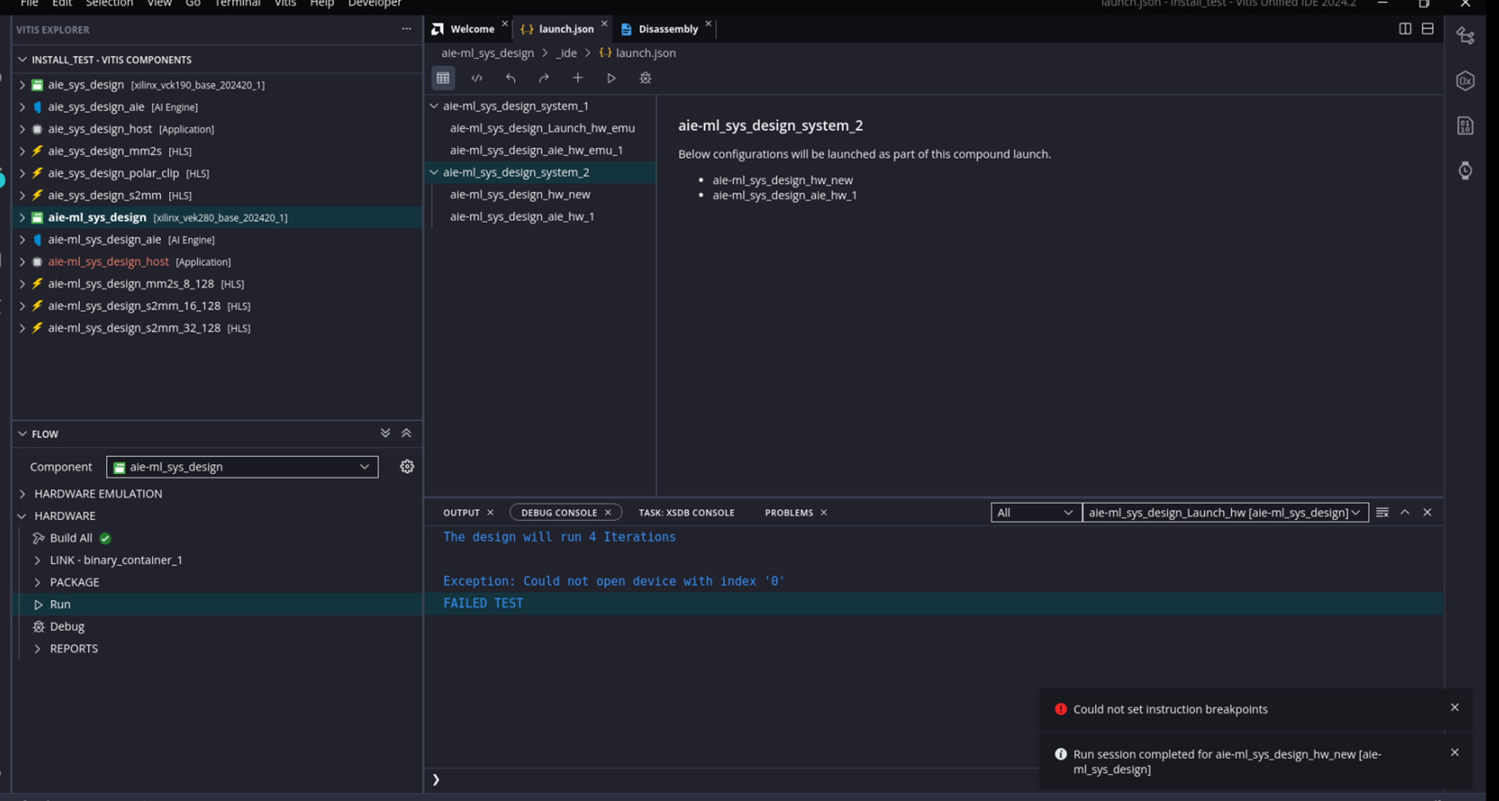Screen dimensions: 1499x801
Task: Open the flow diagram view in right sidebar
Action: click(x=1465, y=35)
